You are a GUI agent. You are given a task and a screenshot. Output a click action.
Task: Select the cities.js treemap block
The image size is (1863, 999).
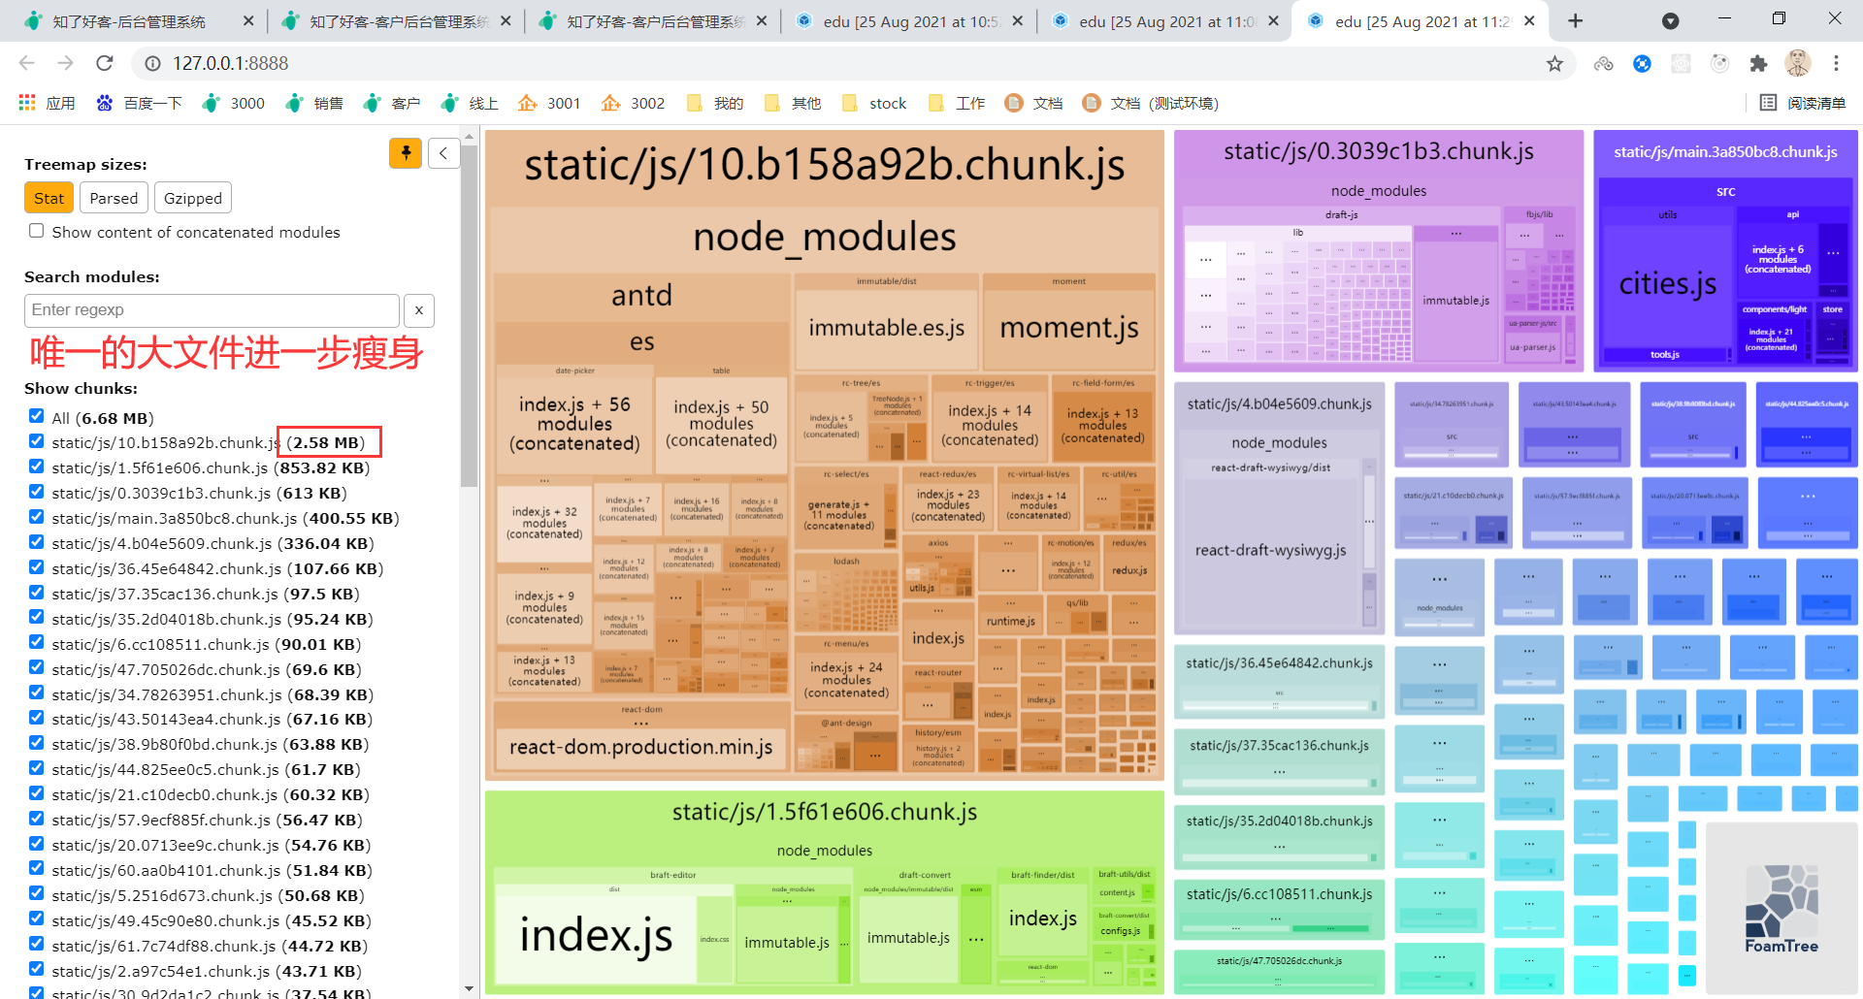(x=1667, y=283)
